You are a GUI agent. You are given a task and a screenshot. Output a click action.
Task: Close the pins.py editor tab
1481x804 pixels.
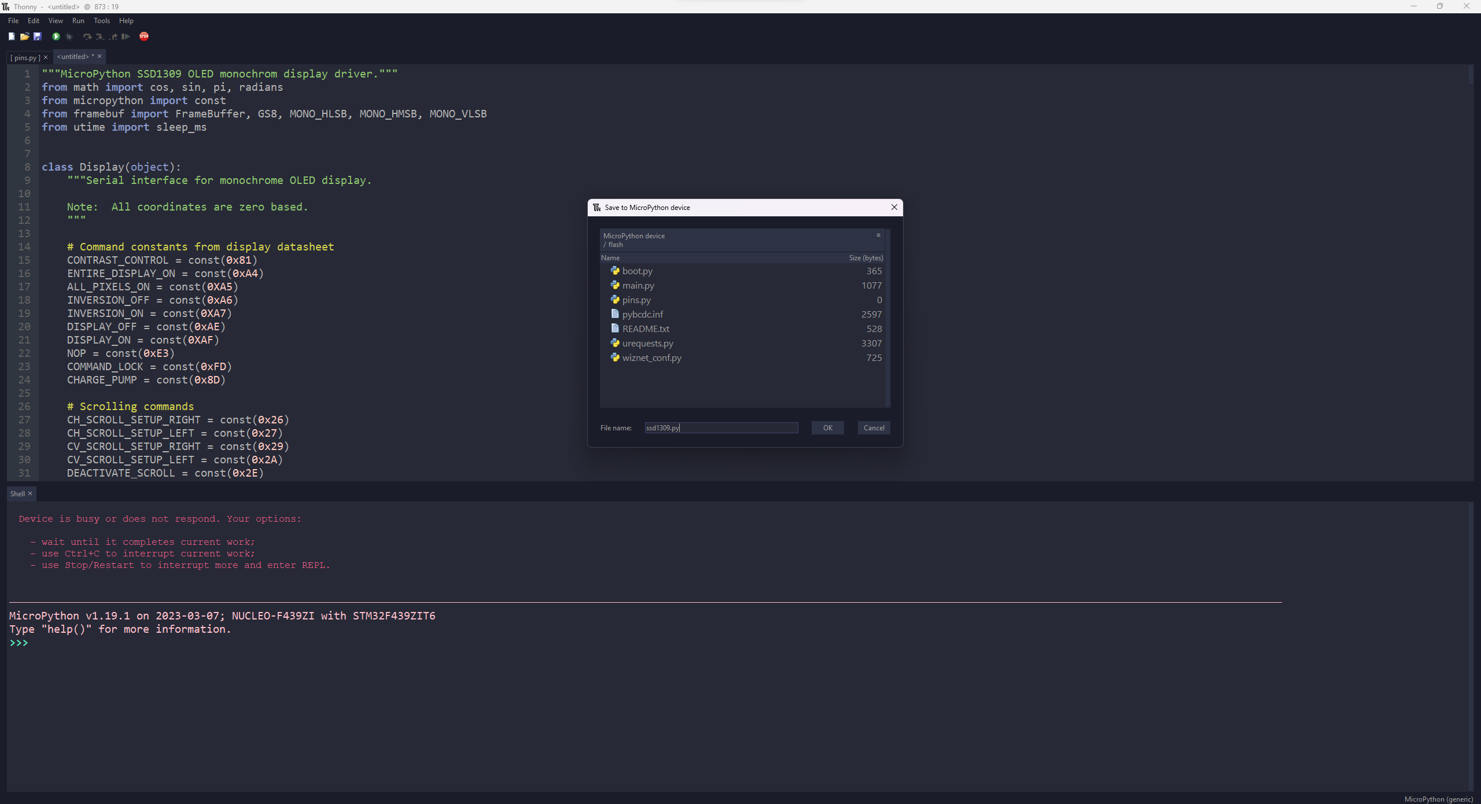click(46, 57)
